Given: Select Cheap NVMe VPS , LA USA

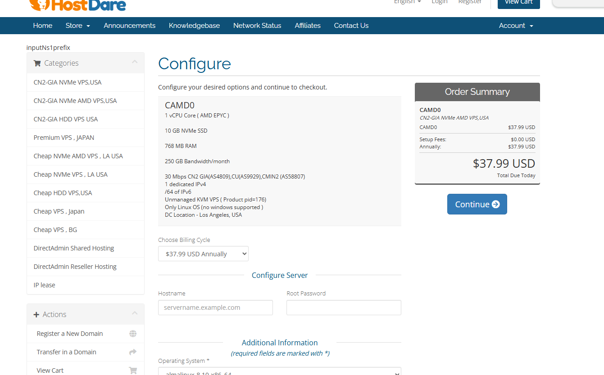Looking at the screenshot, I should point(86,174).
